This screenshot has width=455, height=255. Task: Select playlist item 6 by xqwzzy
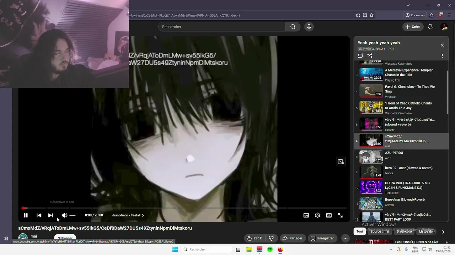pyautogui.click(x=401, y=125)
